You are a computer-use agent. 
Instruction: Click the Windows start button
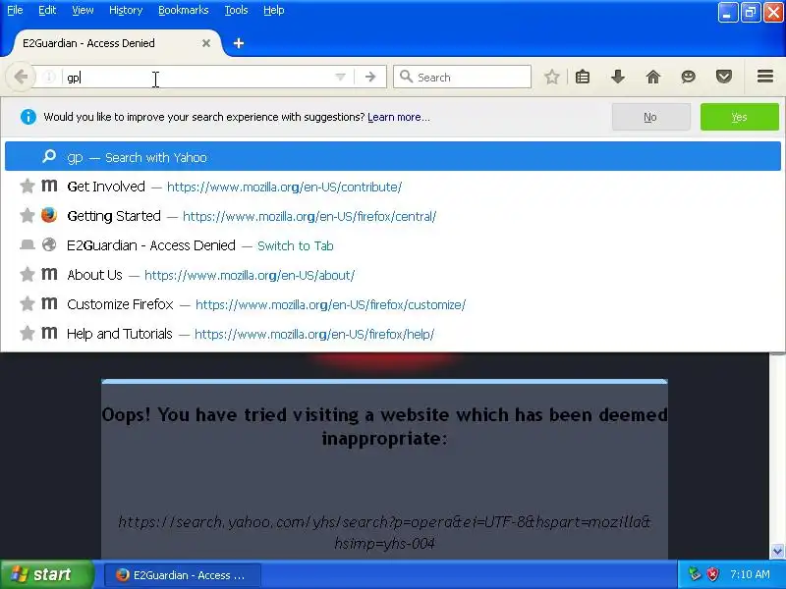coord(47,574)
